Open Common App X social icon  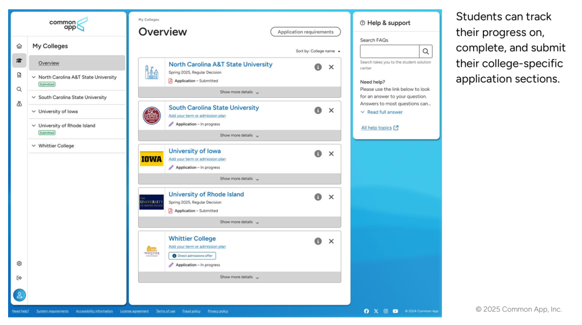pos(376,312)
